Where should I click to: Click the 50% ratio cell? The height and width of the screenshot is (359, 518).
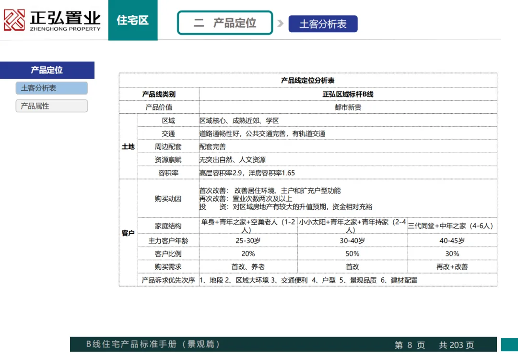point(353,253)
